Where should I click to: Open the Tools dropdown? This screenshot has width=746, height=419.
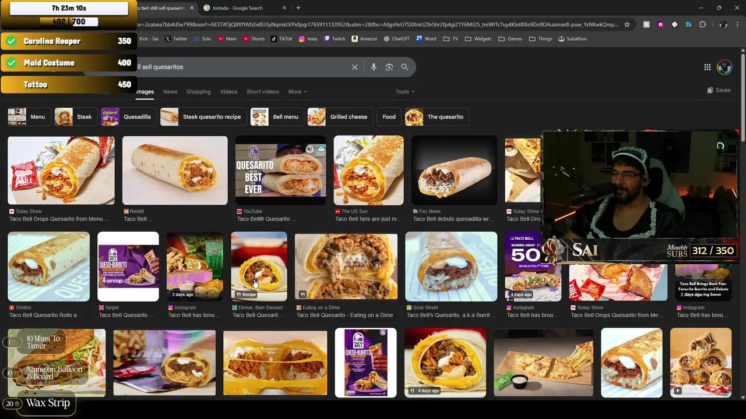pos(405,91)
